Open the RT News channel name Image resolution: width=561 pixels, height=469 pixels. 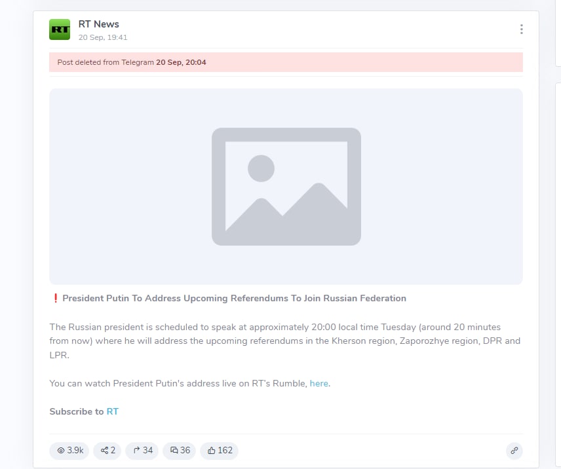(99, 24)
